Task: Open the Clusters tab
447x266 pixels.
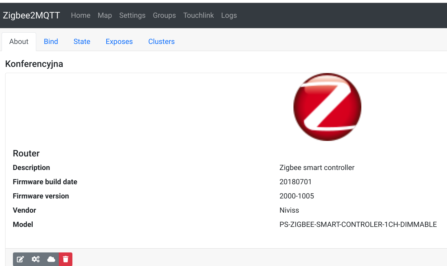Action: coord(161,41)
